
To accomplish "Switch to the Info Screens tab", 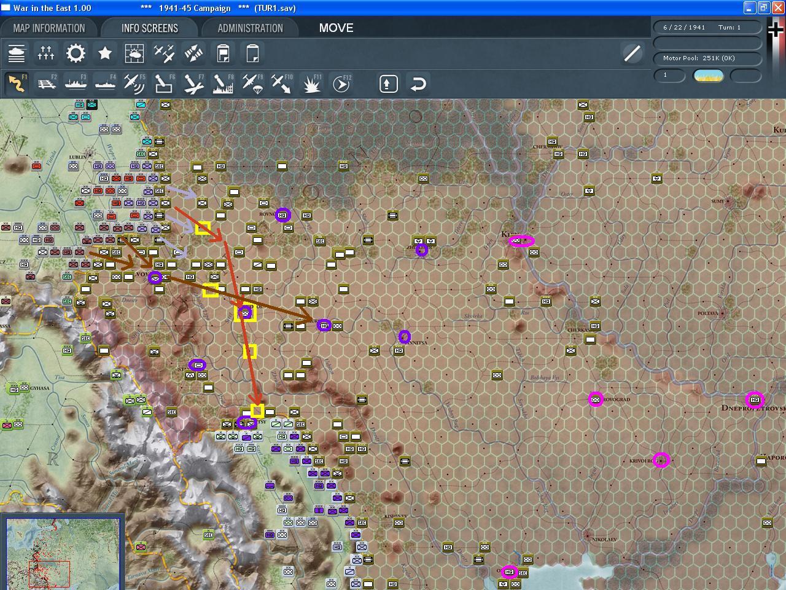I will [x=149, y=28].
